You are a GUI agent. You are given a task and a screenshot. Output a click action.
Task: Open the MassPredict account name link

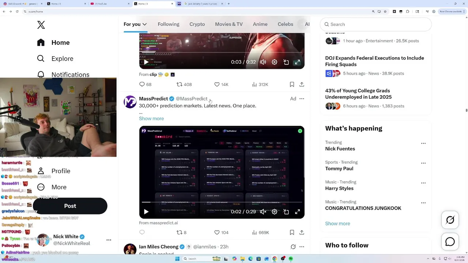tap(154, 99)
